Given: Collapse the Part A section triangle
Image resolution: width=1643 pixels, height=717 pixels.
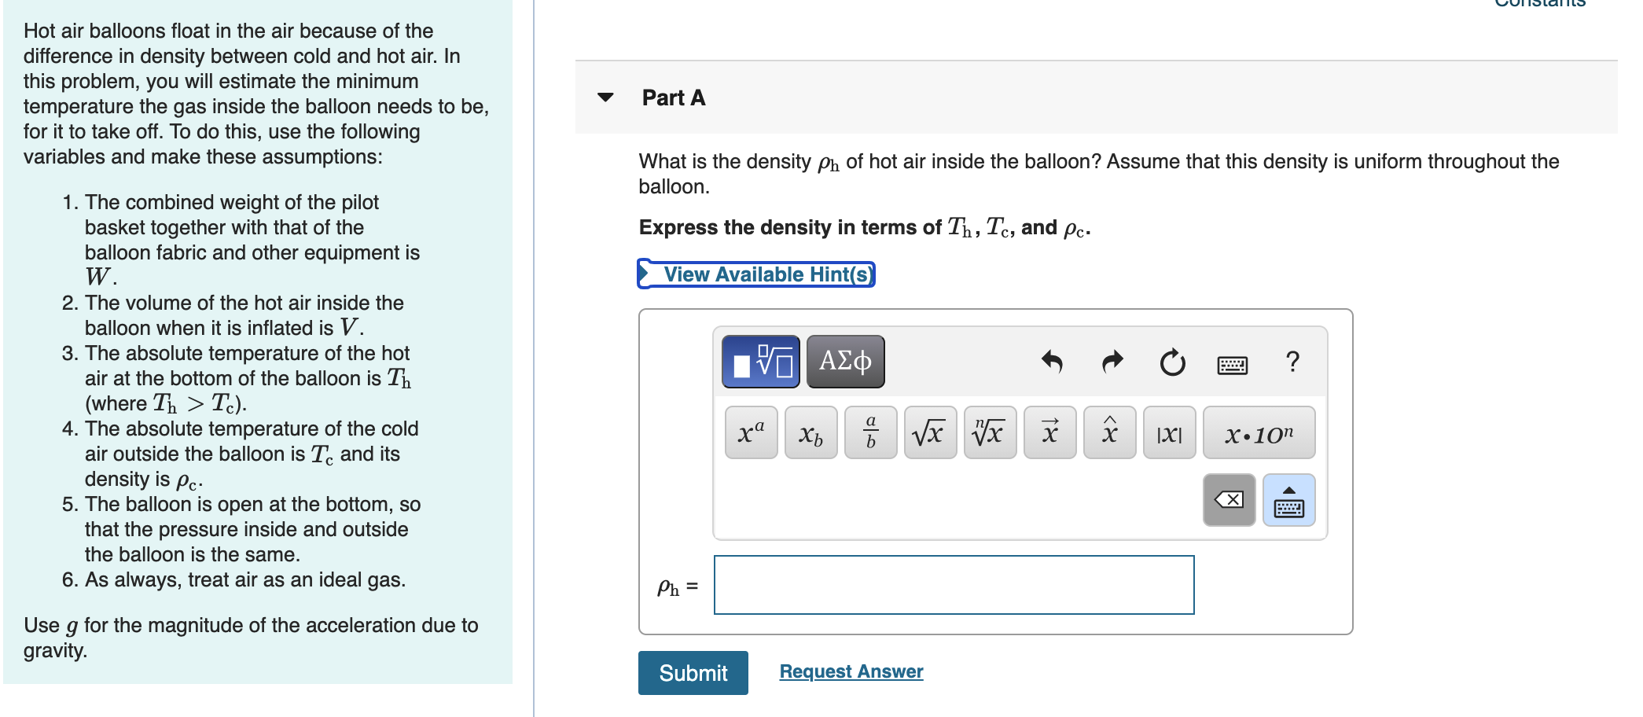Looking at the screenshot, I should click(605, 97).
